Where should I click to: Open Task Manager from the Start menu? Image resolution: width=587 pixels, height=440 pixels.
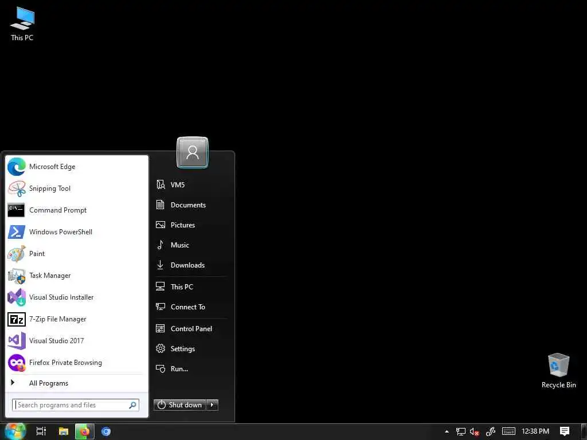pyautogui.click(x=77, y=276)
